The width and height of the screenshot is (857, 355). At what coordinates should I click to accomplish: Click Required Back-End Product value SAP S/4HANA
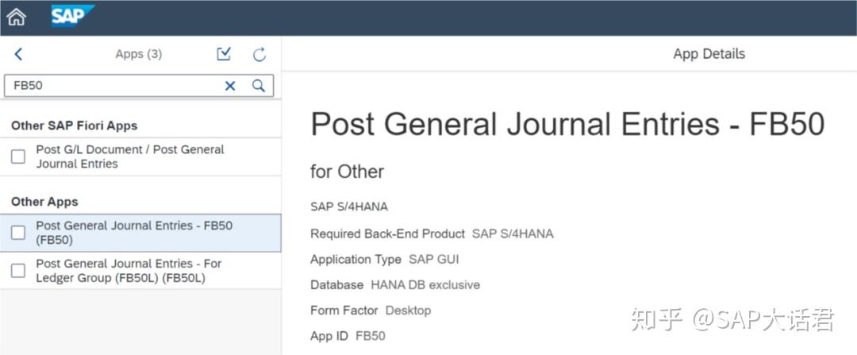513,234
